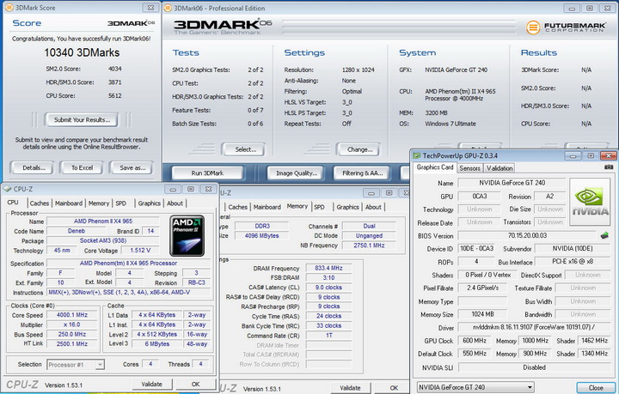
Task: Open the Validation tab in GPU-Z
Action: (499, 168)
